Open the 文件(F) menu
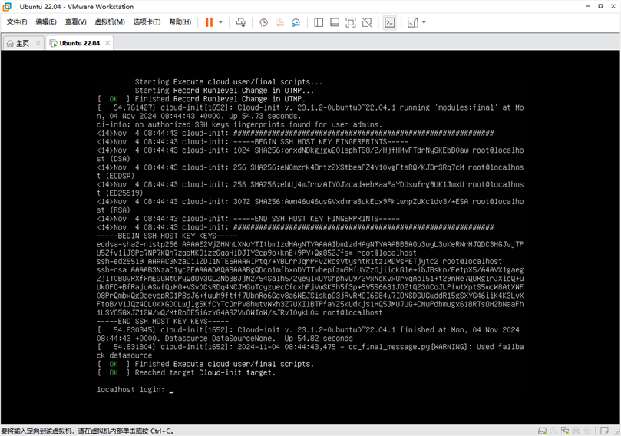621x436 pixels. coord(17,21)
